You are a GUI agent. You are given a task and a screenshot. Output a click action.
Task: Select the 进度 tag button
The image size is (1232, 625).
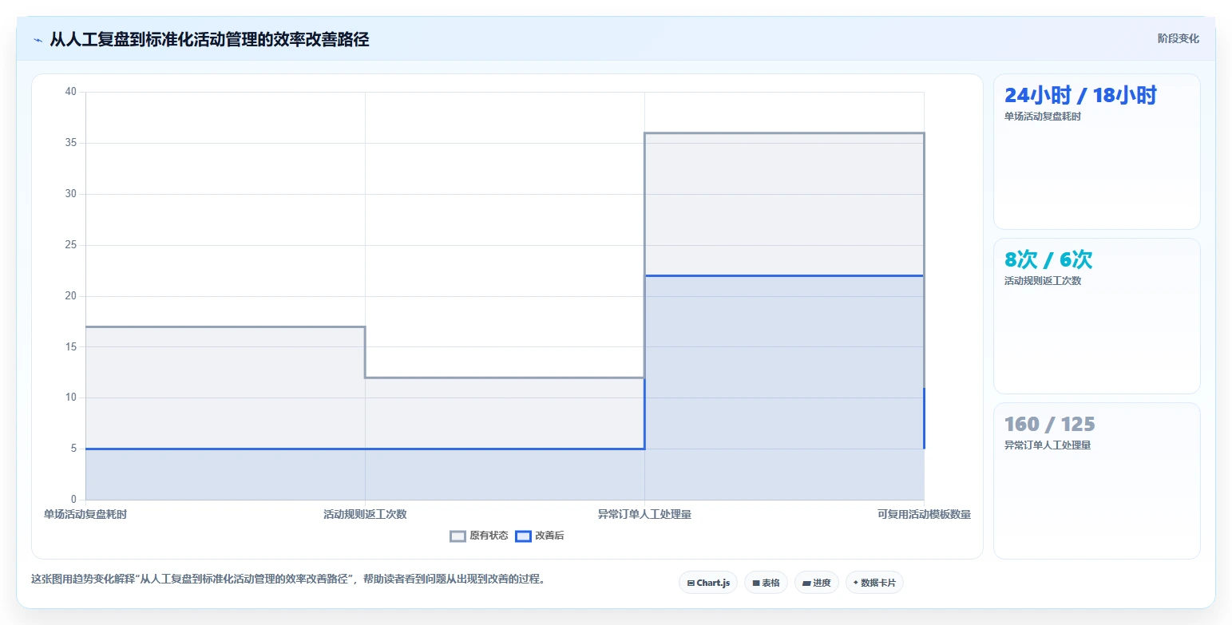[817, 583]
